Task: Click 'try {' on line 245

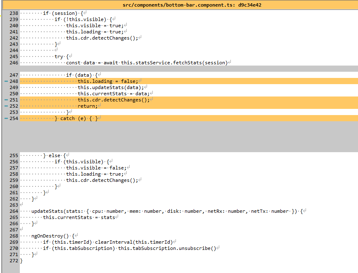Action: click(x=62, y=56)
